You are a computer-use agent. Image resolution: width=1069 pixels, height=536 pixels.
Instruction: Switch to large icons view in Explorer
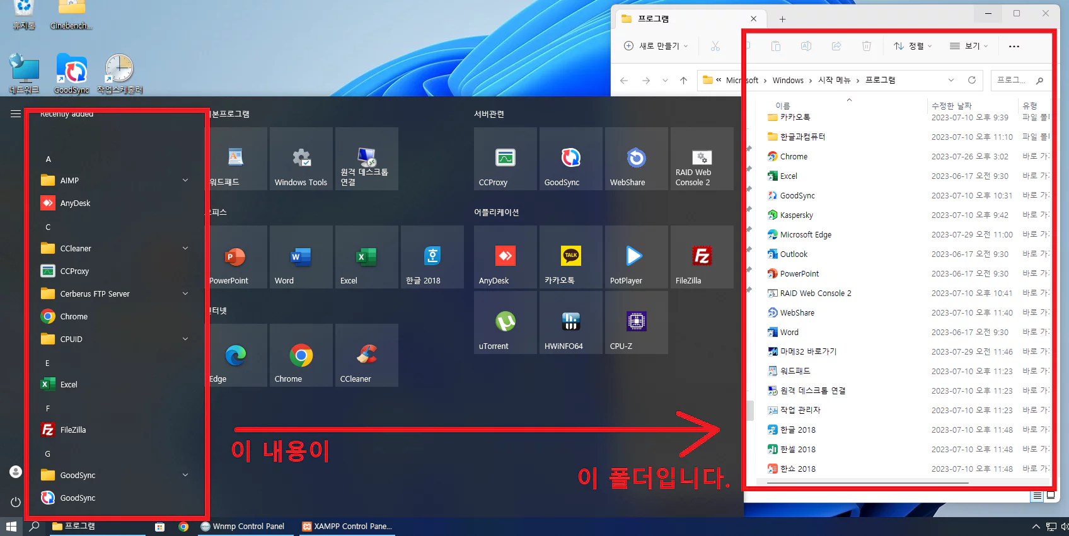tap(1050, 496)
